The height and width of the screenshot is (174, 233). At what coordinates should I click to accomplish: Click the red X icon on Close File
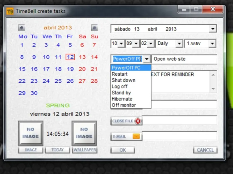(x=138, y=121)
